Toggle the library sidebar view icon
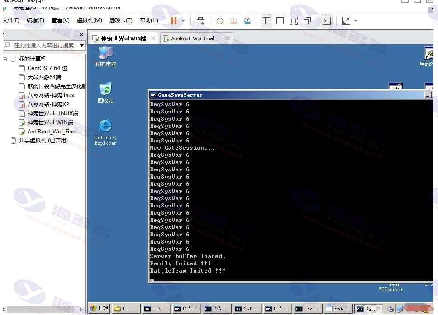Screen dimensions: 438x315 (267, 21)
